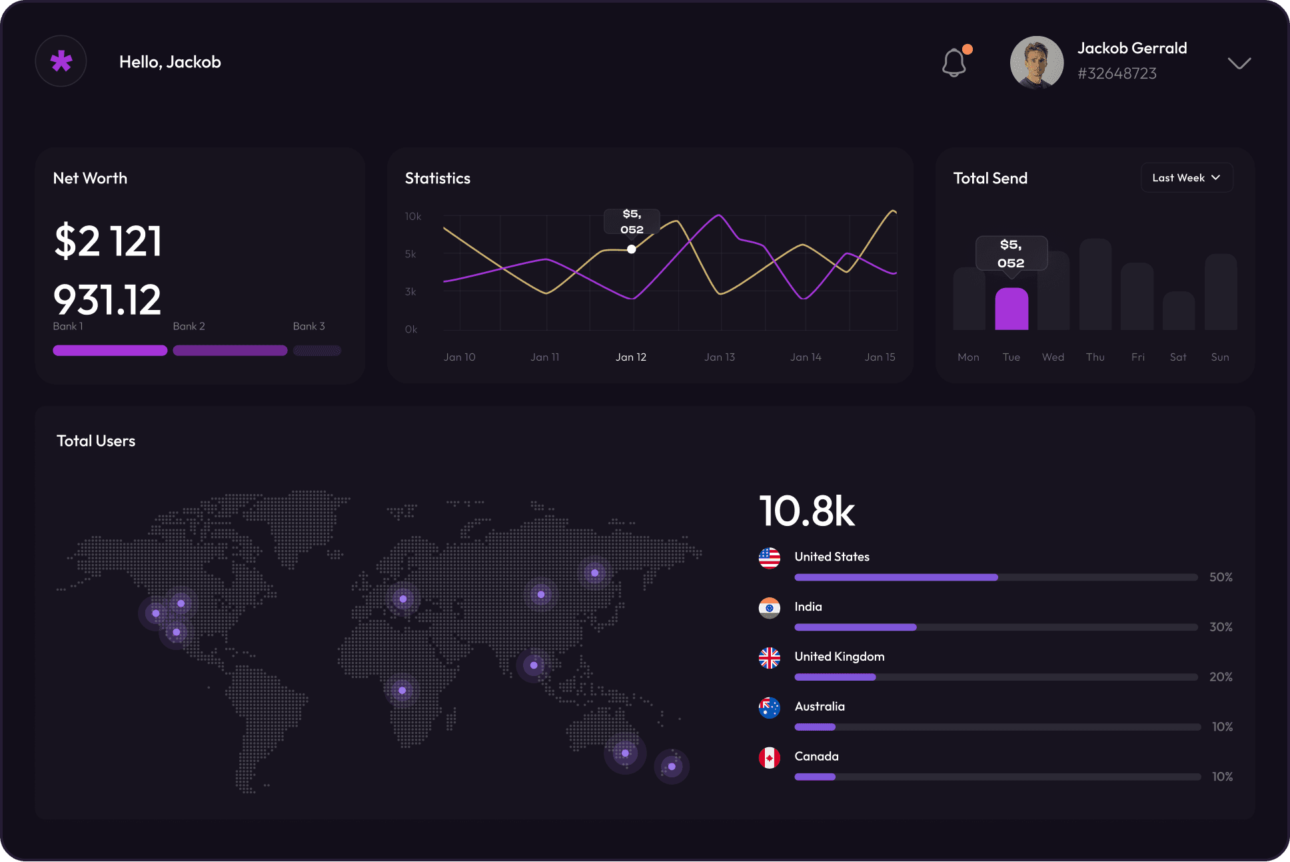The image size is (1290, 862).
Task: Toggle the Jan 12 data point marker
Action: tap(631, 249)
